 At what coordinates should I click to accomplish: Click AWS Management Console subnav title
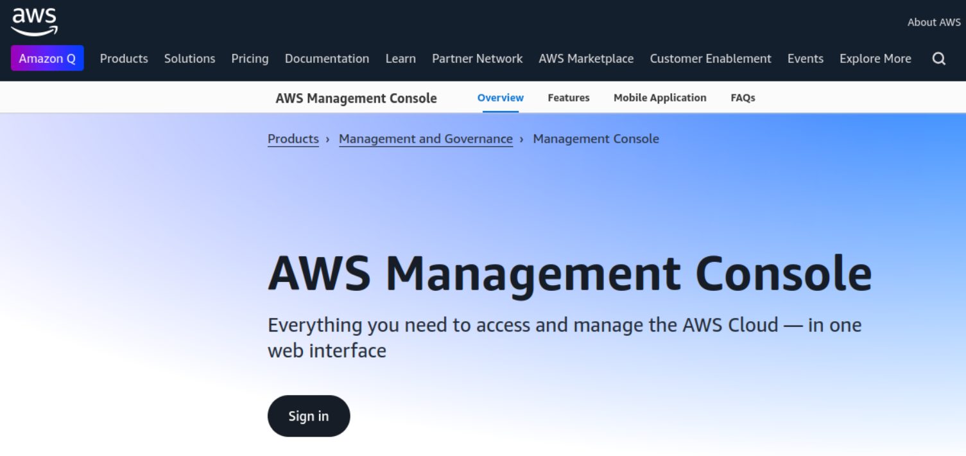click(356, 98)
